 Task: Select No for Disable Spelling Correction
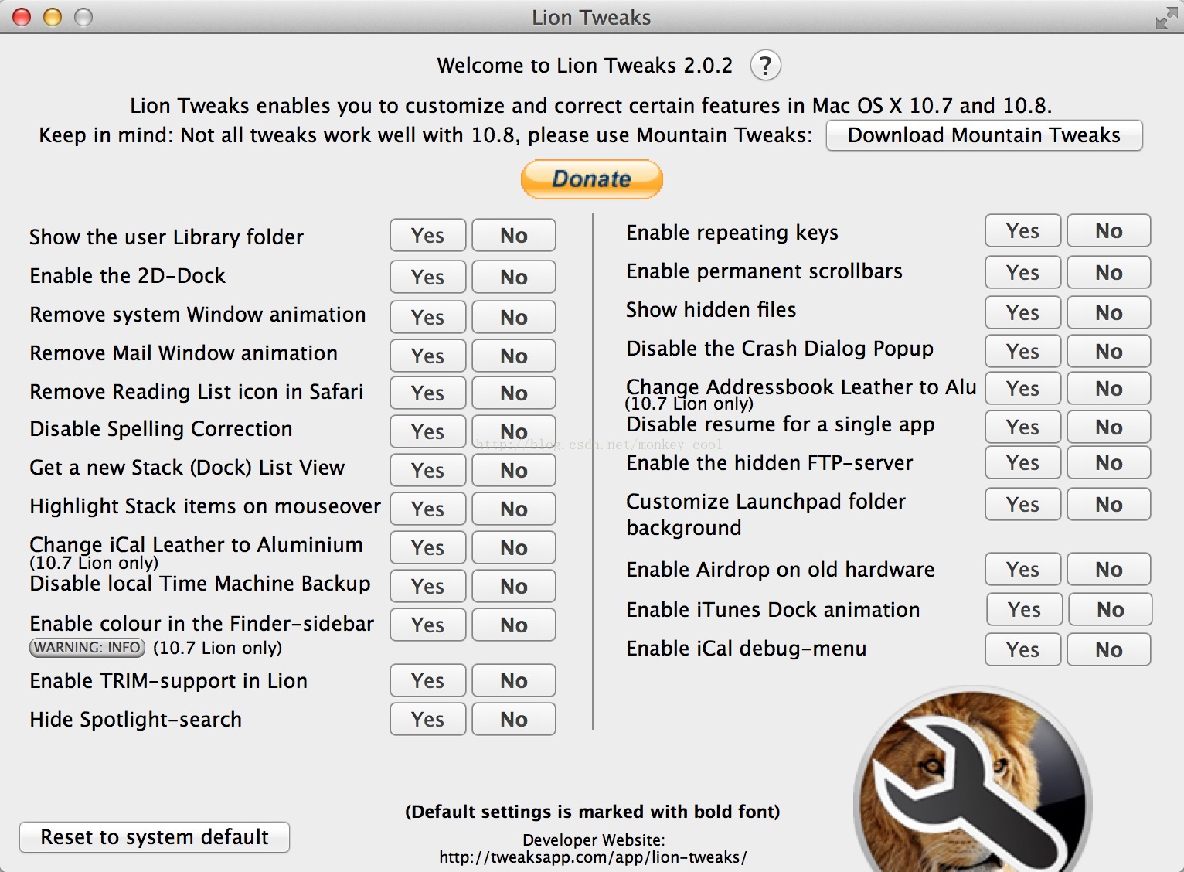coord(514,432)
